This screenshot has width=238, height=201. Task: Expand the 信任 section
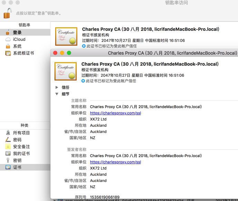[57, 87]
